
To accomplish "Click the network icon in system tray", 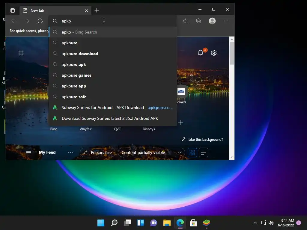I will click(x=264, y=223).
